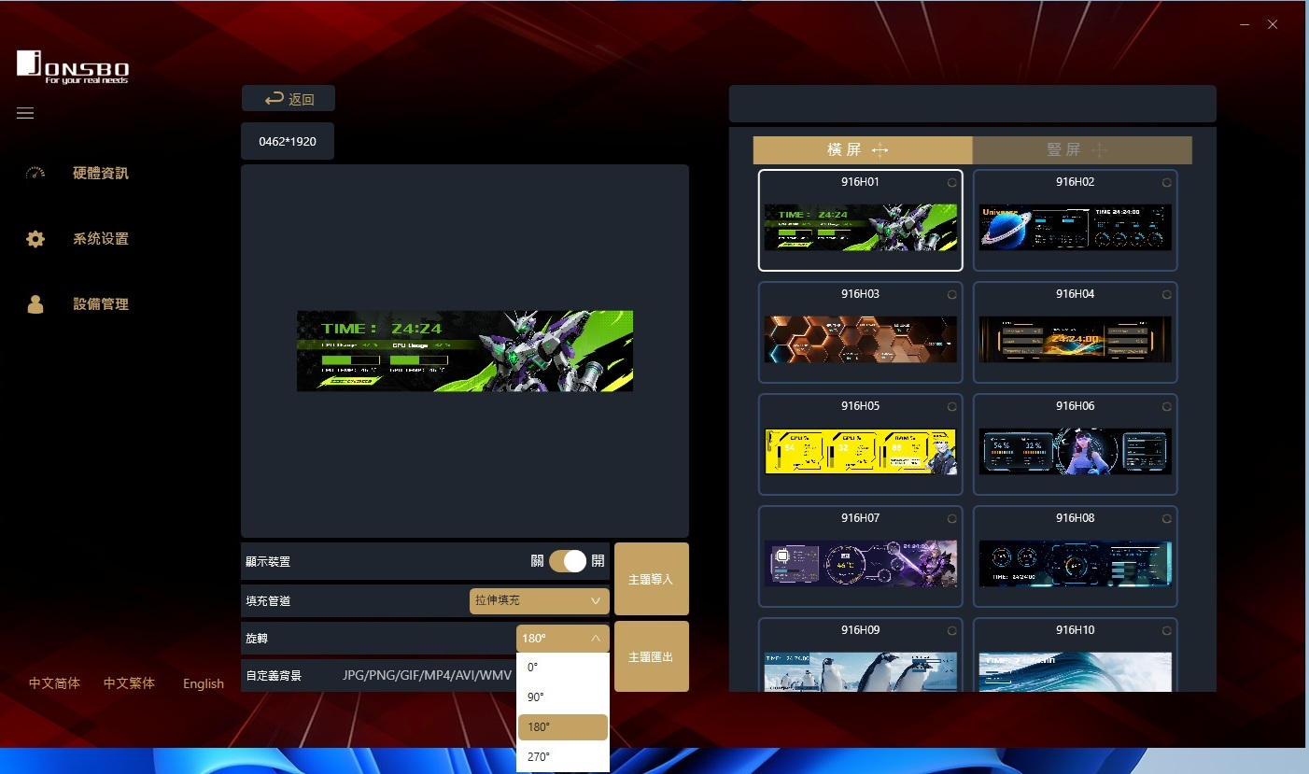Screen dimensions: 1309x774
Task: Click the 填充管道 label
Action: [x=268, y=601]
